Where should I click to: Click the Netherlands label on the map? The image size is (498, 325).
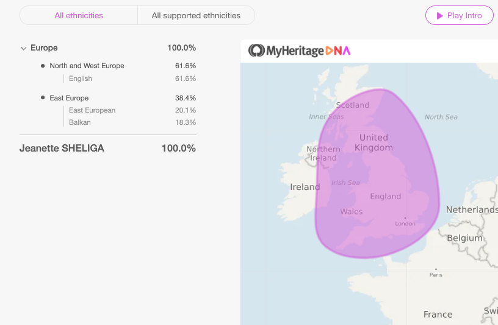472,210
